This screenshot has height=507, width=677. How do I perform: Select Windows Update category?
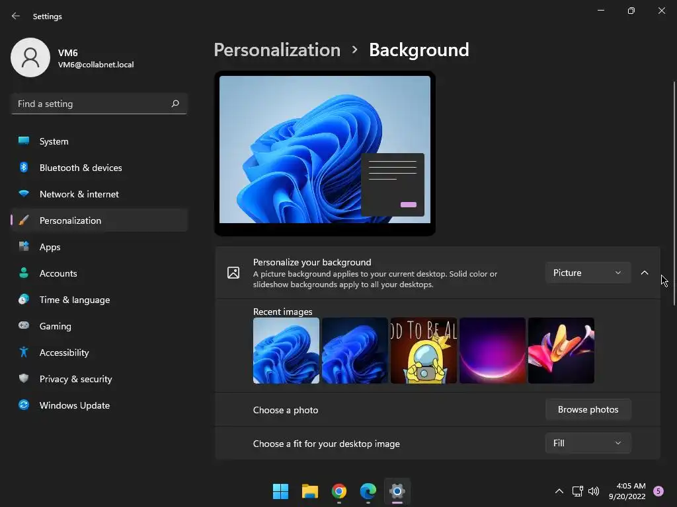tap(99, 405)
